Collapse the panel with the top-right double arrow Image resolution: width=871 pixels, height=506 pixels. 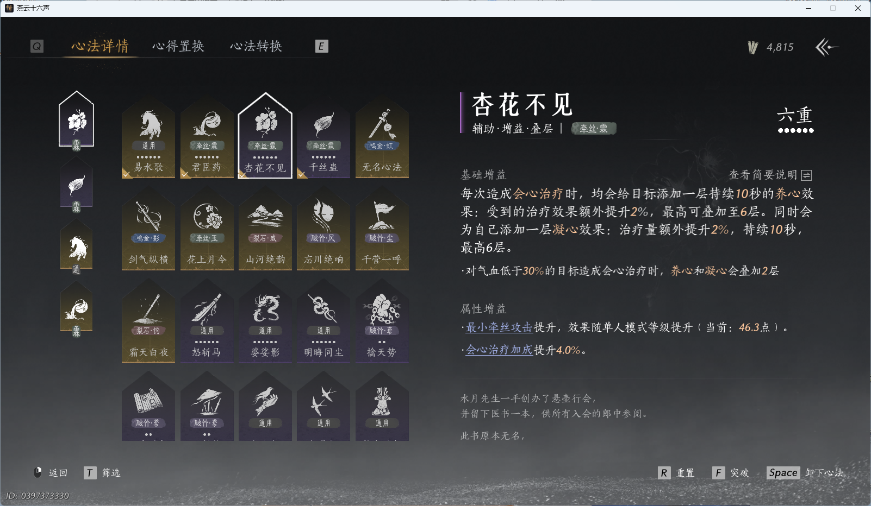point(827,47)
